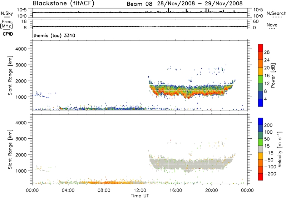Screen dimensions: 286x198
Task: Click the "Velocity [m s-1]" color bar title
Action: pyautogui.click(x=280, y=149)
